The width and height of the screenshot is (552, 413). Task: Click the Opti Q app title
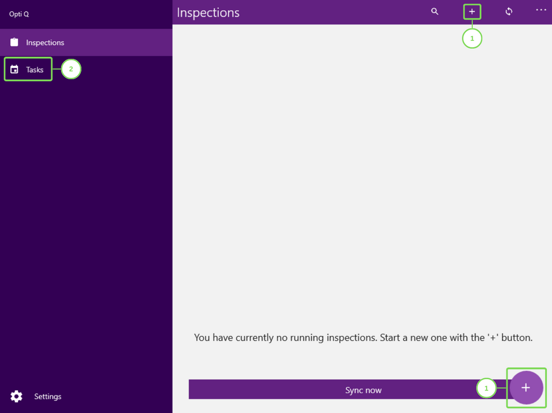[19, 14]
